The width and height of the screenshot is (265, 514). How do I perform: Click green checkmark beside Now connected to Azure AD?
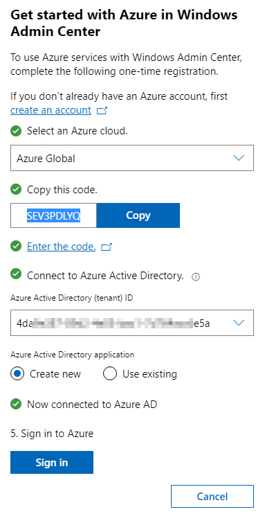[x=16, y=404]
